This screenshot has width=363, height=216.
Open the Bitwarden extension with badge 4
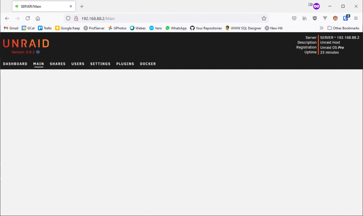tap(346, 18)
